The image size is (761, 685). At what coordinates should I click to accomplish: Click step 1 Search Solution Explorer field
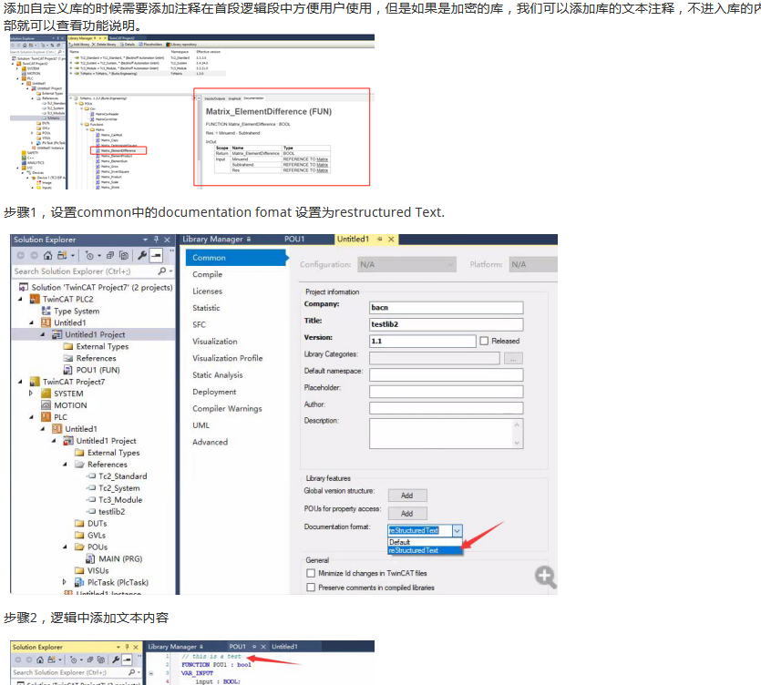coord(85,271)
